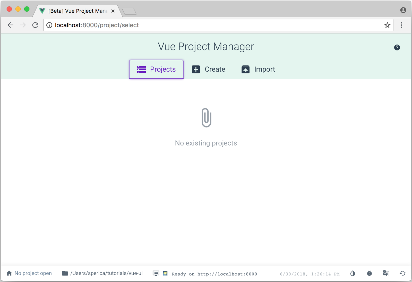Image resolution: width=412 pixels, height=282 pixels.
Task: Select the [Beta] Vue Project Manager browser tab
Action: click(77, 11)
